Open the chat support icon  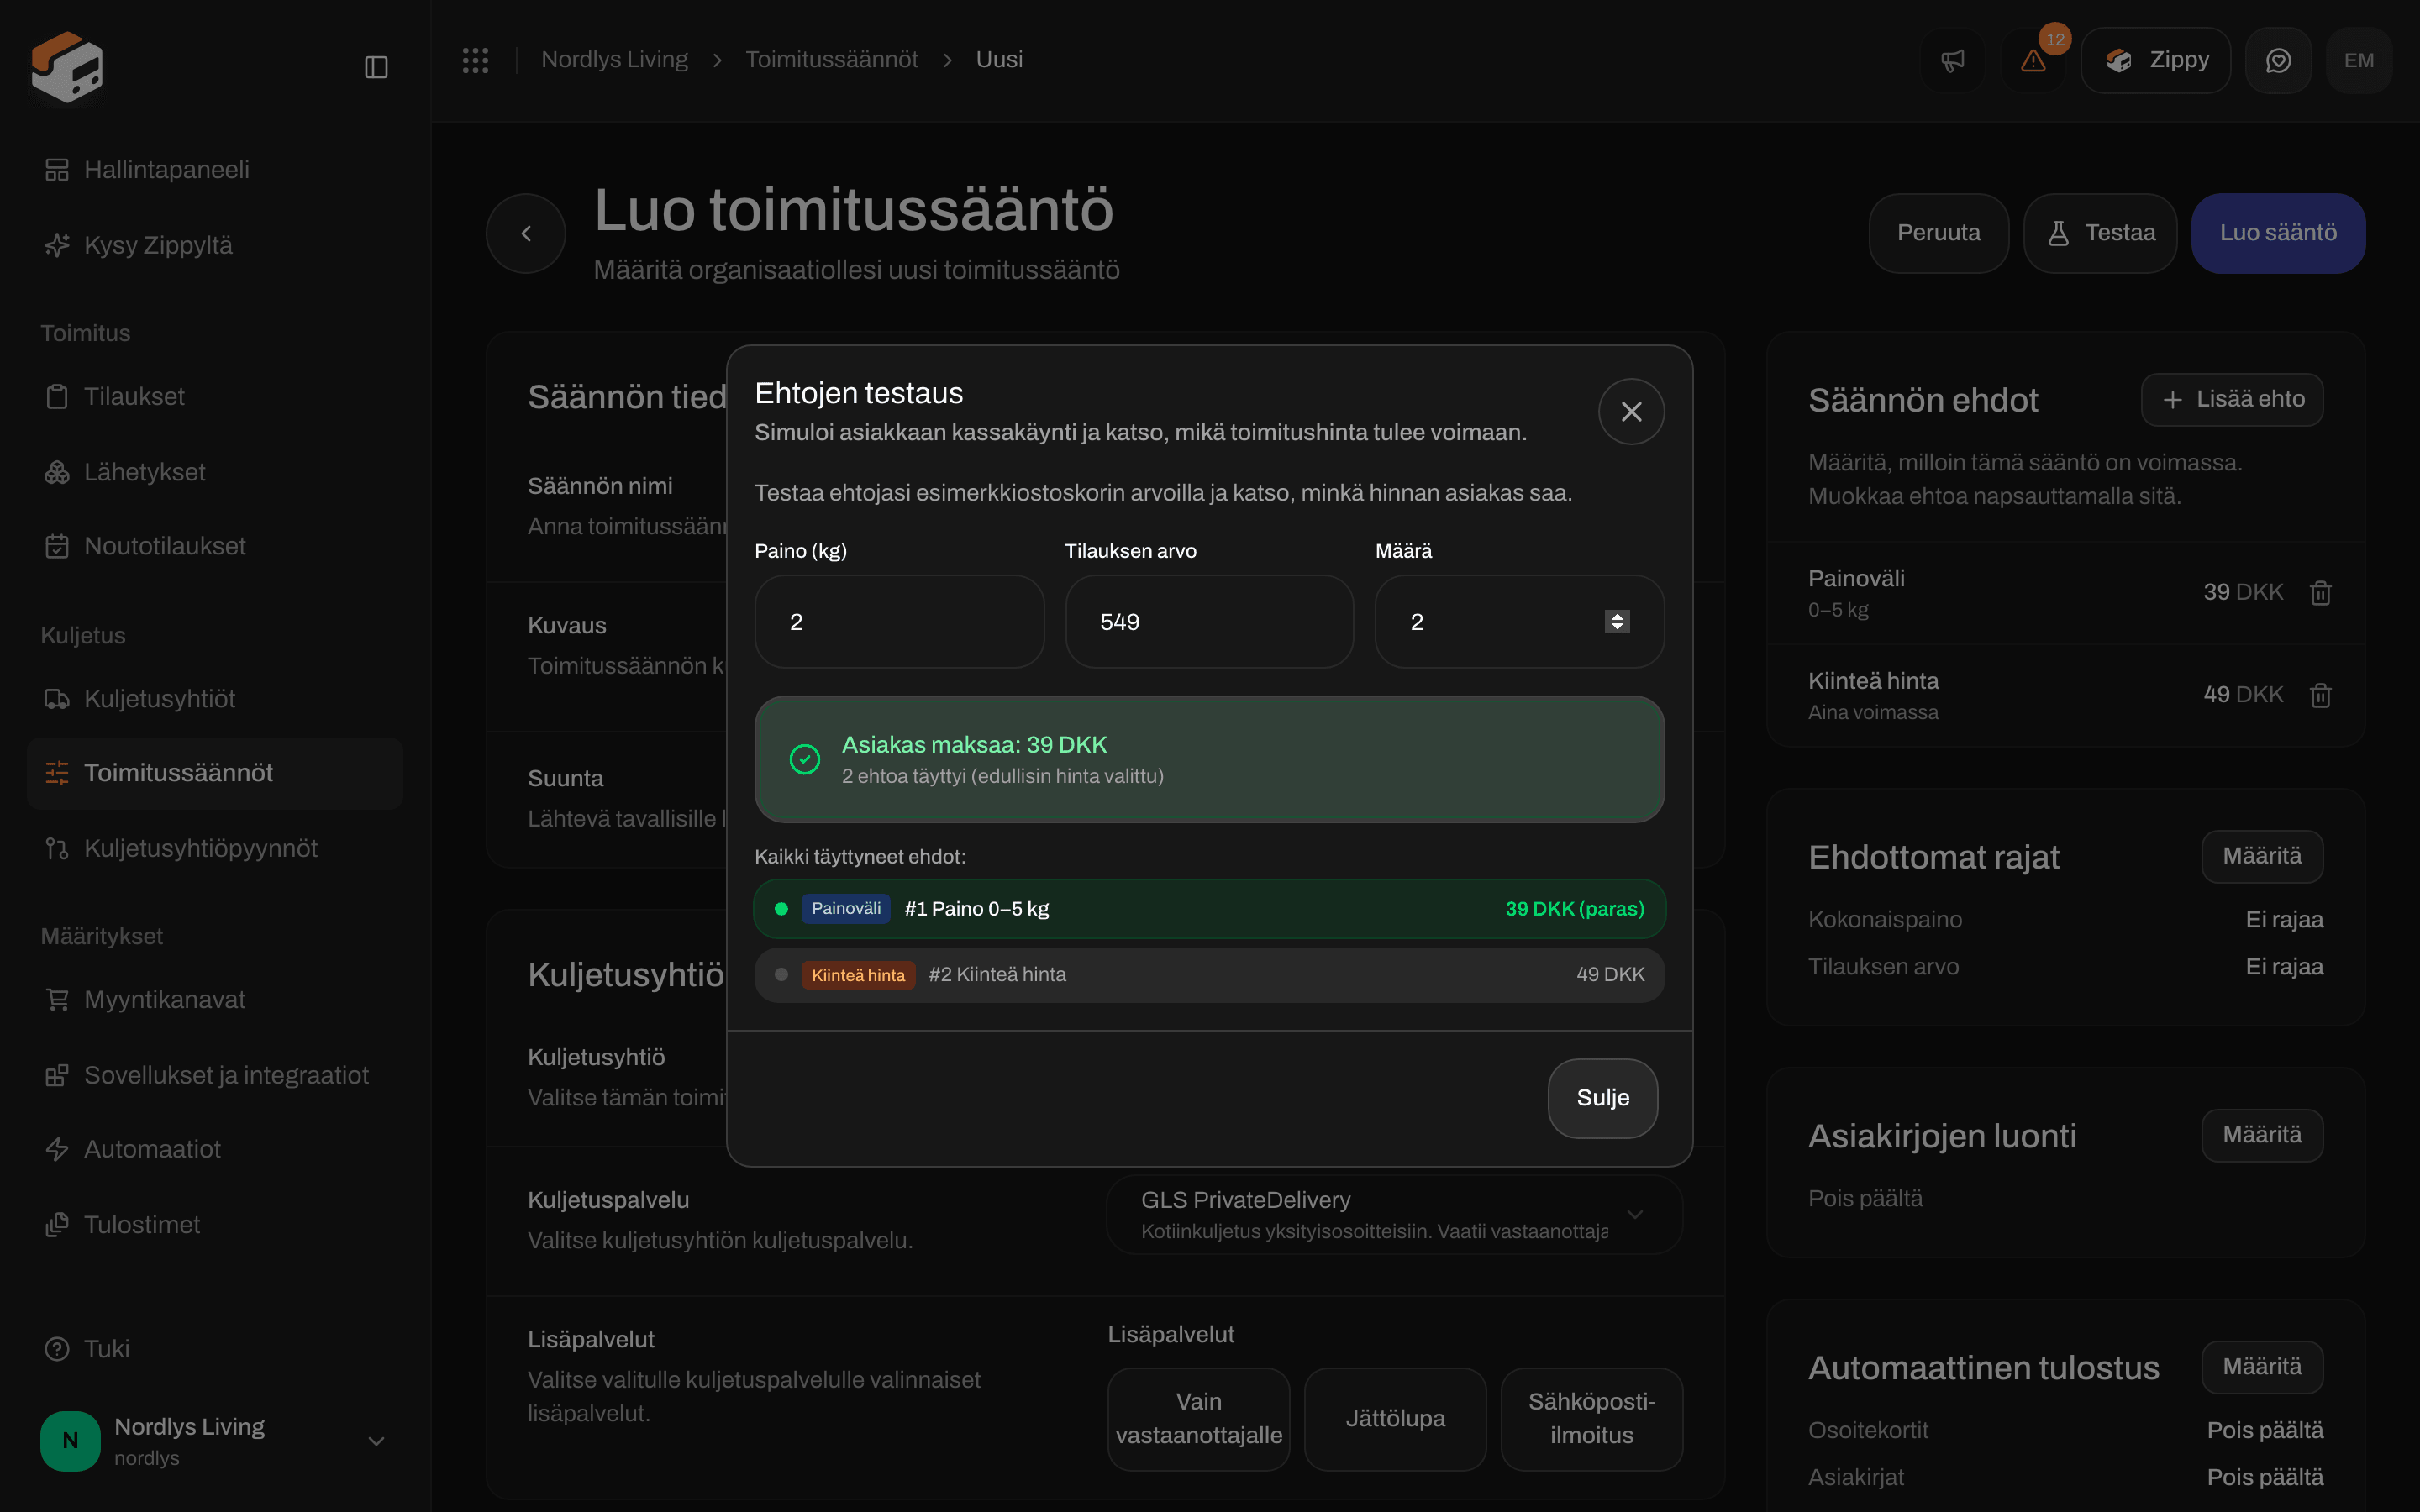click(x=2278, y=60)
